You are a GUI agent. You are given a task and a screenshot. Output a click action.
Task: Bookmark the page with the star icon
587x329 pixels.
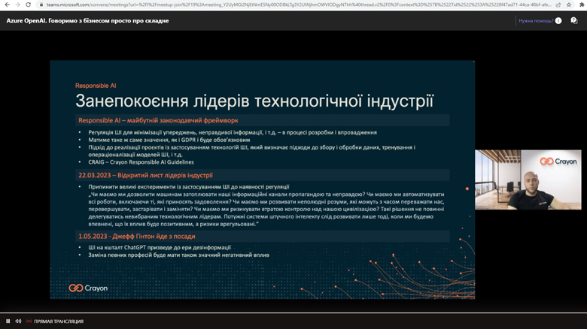point(569,5)
